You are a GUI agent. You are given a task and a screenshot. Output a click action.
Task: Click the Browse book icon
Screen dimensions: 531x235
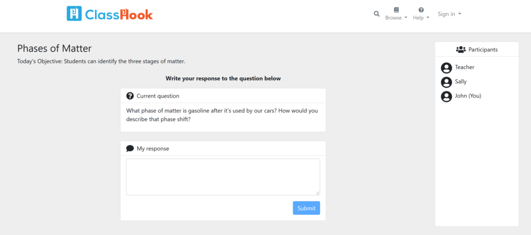[x=396, y=10]
